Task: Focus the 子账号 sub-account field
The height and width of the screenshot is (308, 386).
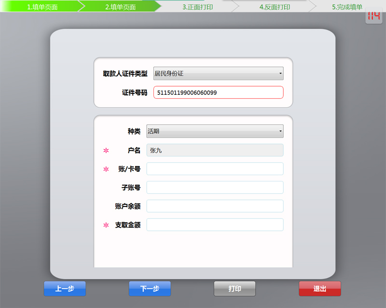Action: (215, 187)
